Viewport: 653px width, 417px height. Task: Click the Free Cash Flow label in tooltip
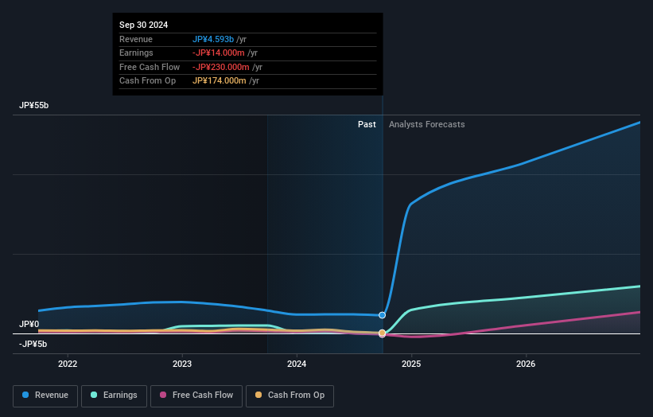[150, 67]
